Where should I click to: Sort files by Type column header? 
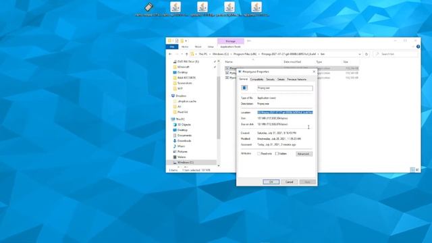[319, 62]
